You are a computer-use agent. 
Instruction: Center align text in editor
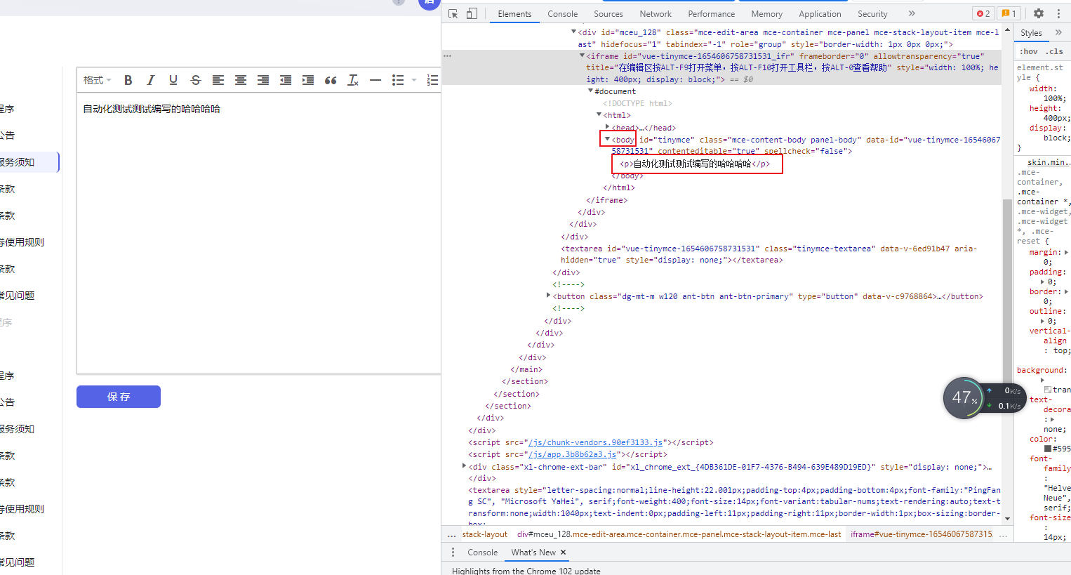coord(241,80)
